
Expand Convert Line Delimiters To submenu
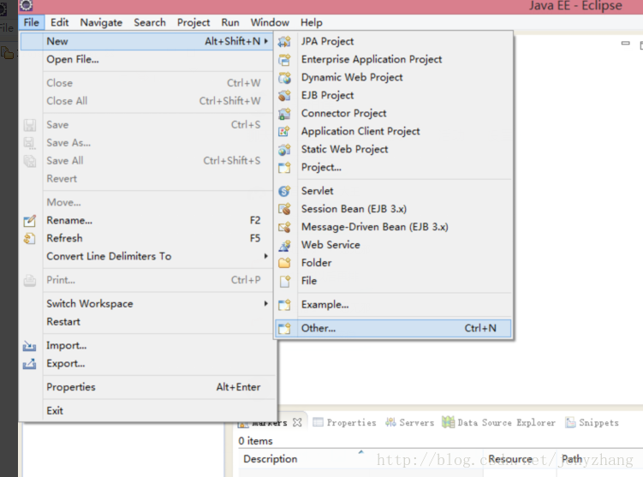pyautogui.click(x=266, y=256)
